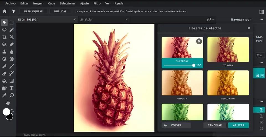Expand the right sidebar panel toggle

(261, 12)
